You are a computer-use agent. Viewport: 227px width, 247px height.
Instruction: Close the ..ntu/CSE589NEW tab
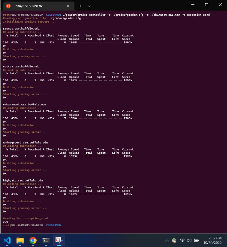coord(68,6)
